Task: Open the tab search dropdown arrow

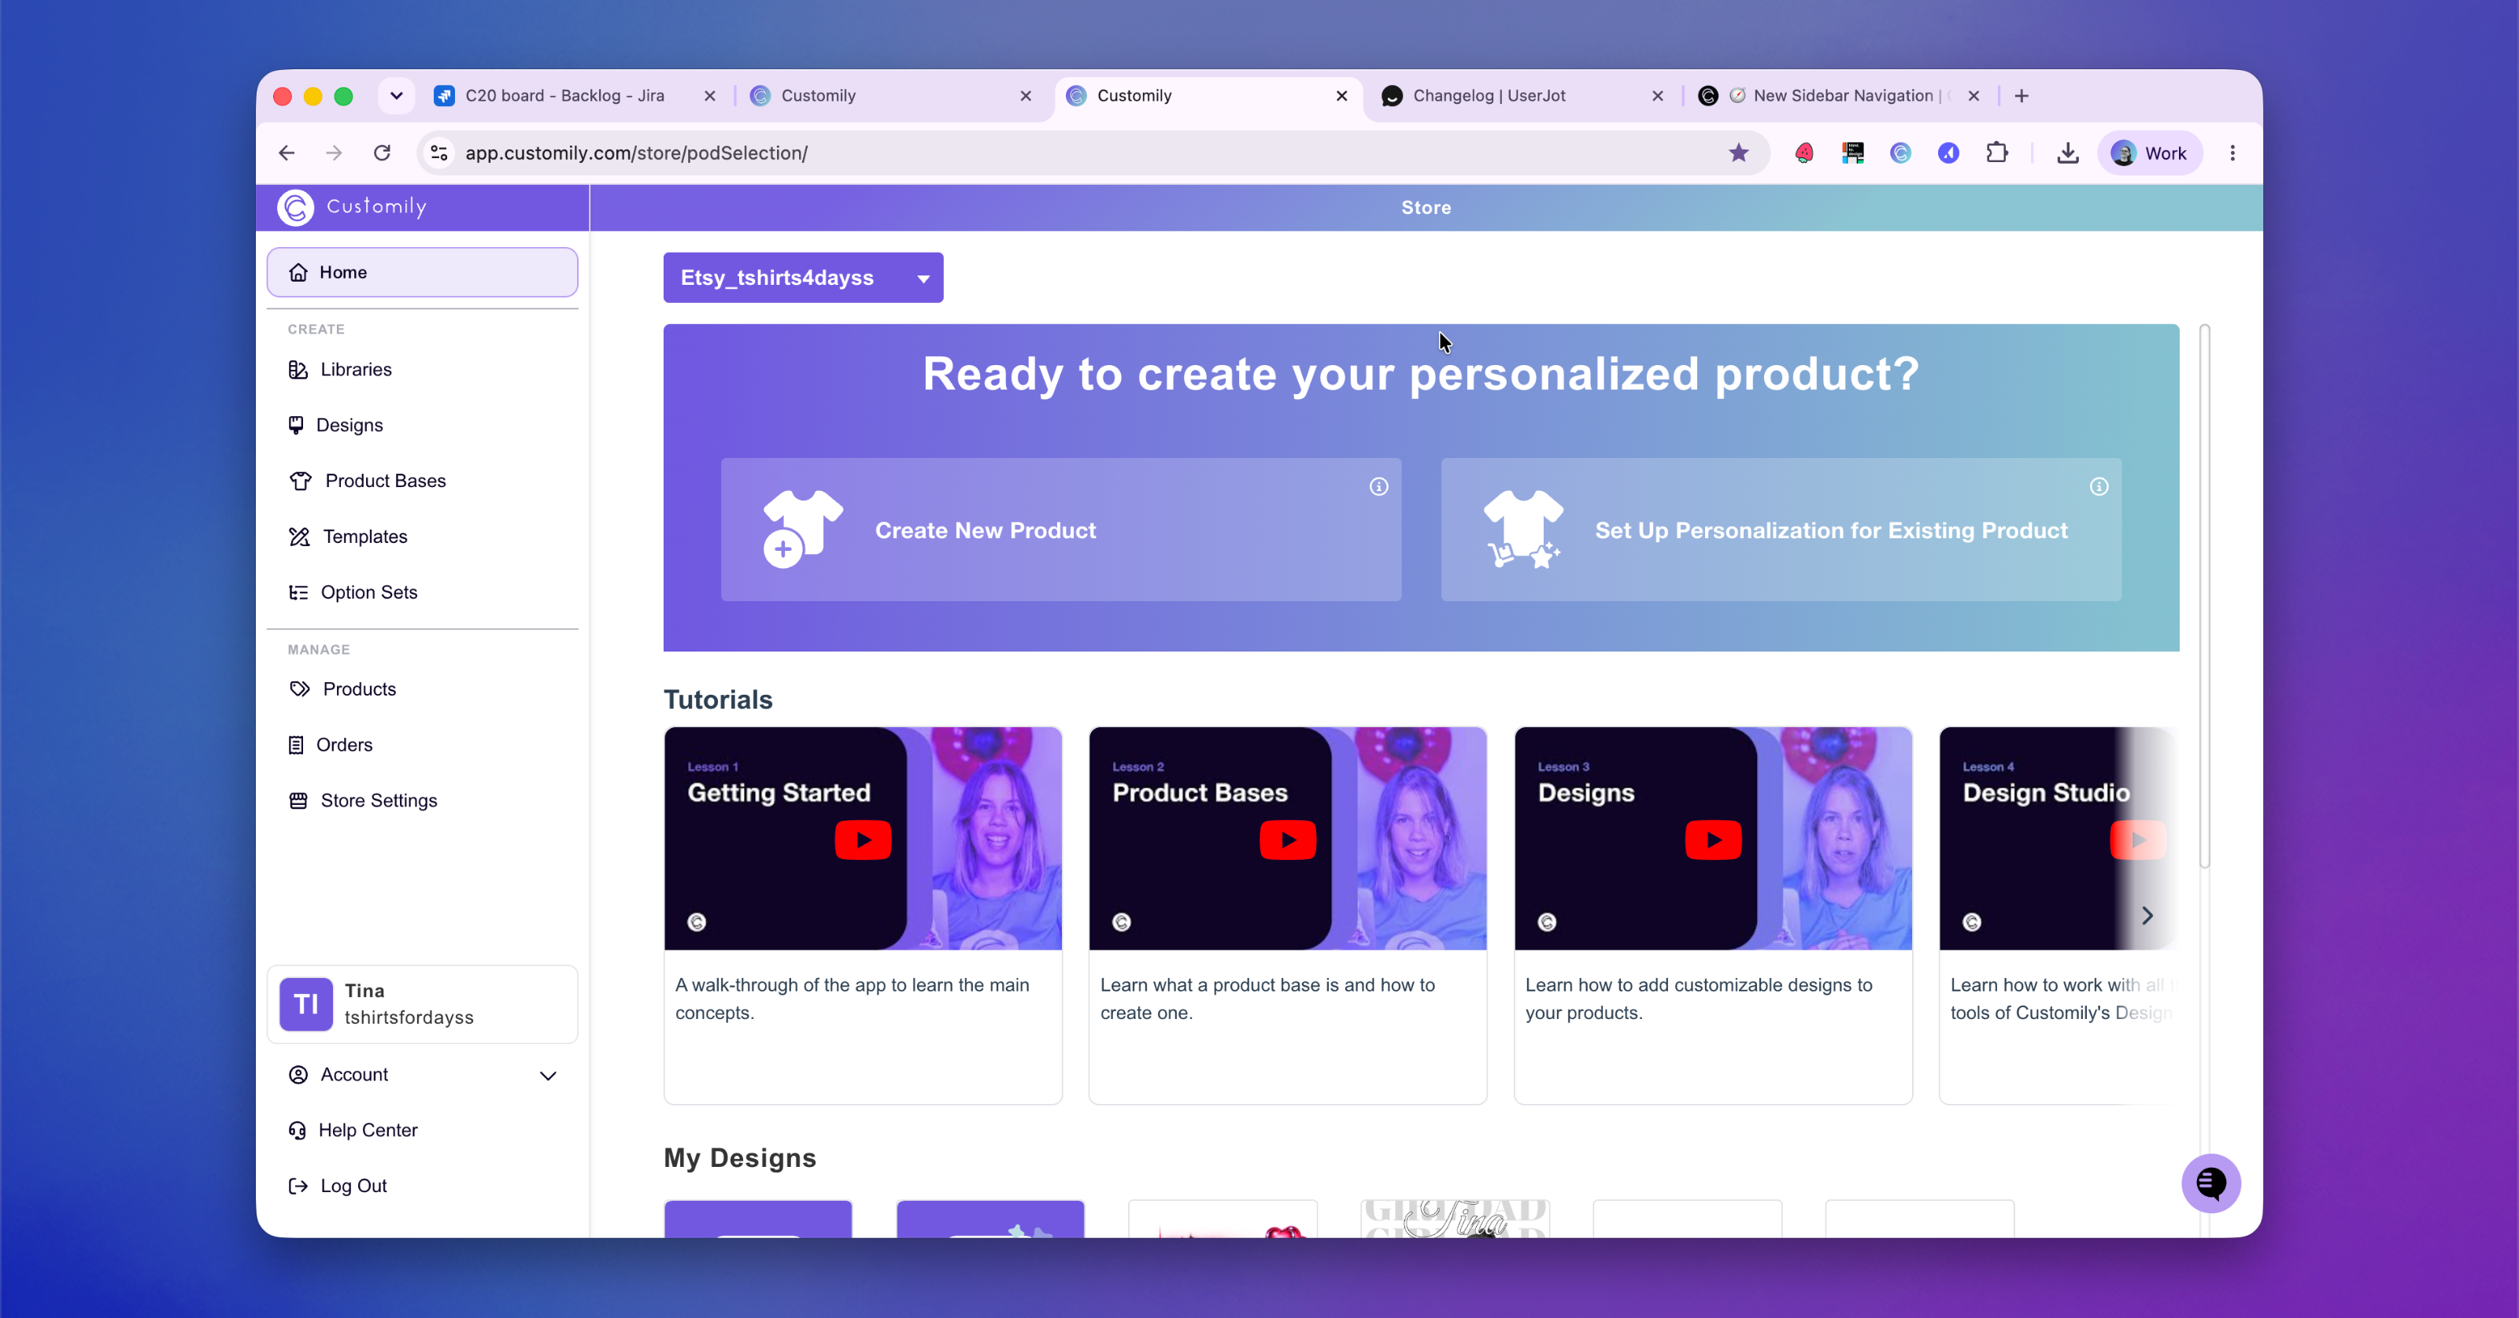Action: [x=396, y=96]
